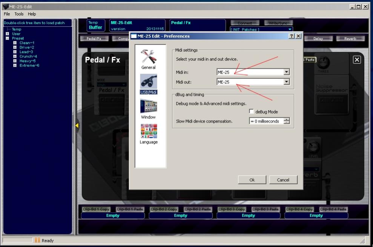Click Clip-Bd 3 Copy
Screen dimensions: 373x247
[x=232, y=209]
